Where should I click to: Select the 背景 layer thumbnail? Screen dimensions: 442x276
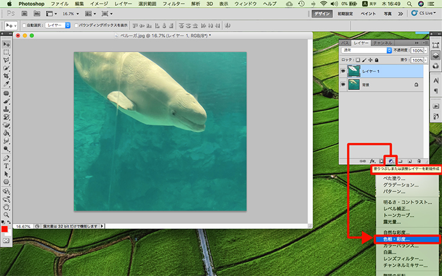pos(354,85)
